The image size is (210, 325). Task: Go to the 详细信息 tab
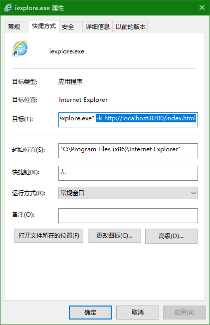click(98, 27)
